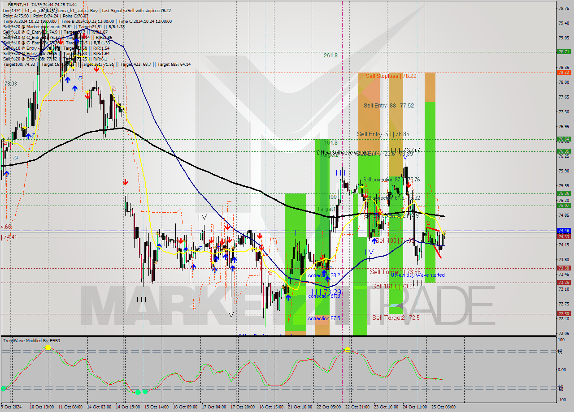Click the '11 Oct 08:00' time axis label
This screenshot has height=412, width=574.
point(70,407)
